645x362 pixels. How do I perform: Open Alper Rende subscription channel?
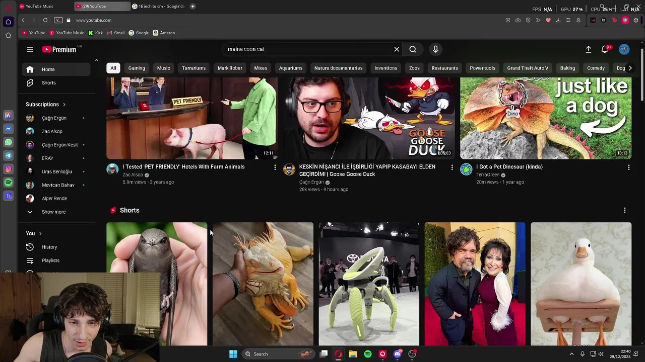click(x=56, y=199)
